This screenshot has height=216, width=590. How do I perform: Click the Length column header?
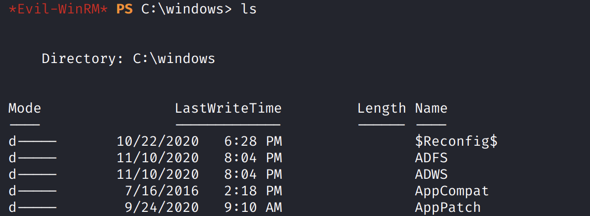pos(382,109)
